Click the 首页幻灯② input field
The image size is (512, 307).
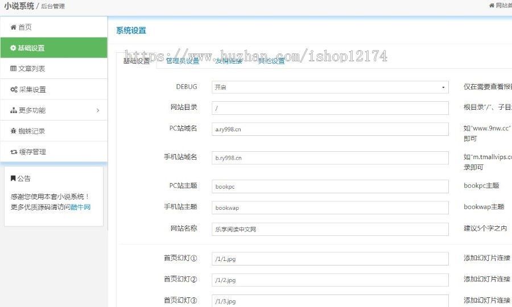coord(330,280)
